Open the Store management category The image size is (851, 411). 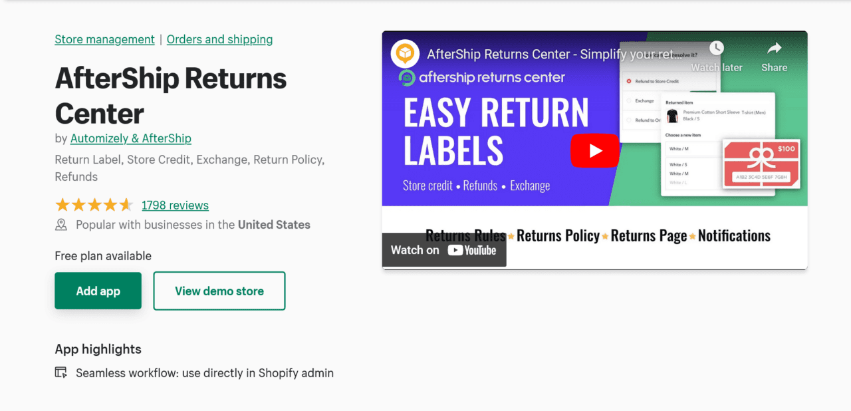coord(104,39)
